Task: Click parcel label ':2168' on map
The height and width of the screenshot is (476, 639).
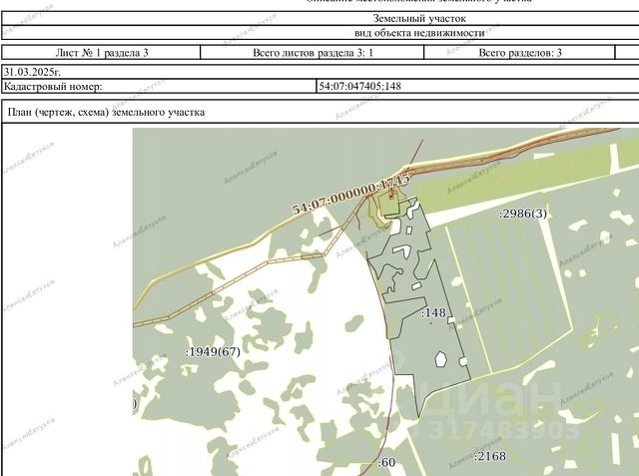Action: tap(490, 456)
